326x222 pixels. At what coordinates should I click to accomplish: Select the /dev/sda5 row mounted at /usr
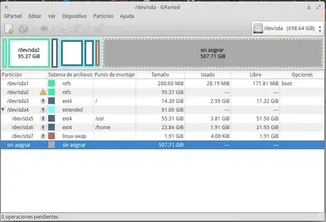point(162,119)
